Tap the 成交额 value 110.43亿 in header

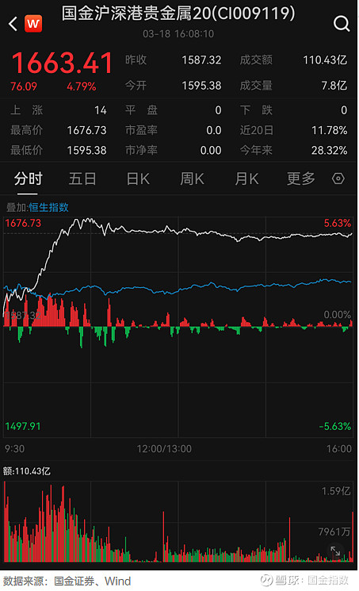[x=325, y=60]
